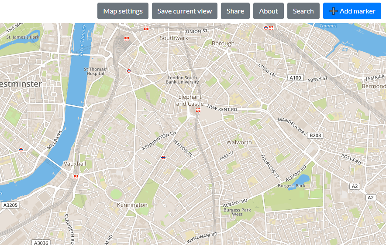The width and height of the screenshot is (386, 245).
Task: Click the Long Ln street label
Action: 267,70
